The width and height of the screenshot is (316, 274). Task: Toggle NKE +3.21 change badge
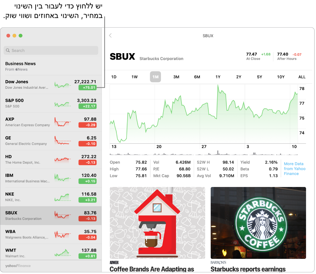pos(88,200)
